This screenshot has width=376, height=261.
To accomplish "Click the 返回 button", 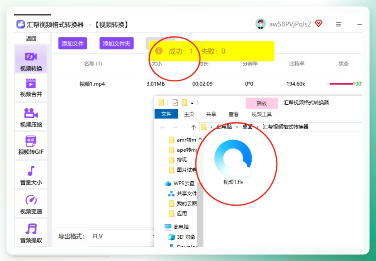I will coord(31,38).
